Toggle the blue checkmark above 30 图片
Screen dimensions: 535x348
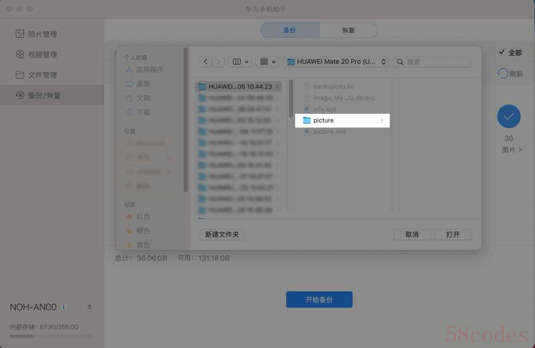pyautogui.click(x=508, y=117)
